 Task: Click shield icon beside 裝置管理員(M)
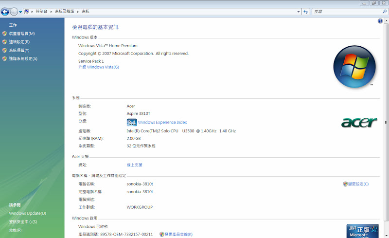click(x=4, y=34)
